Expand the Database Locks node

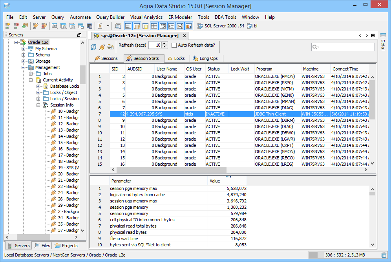point(38,86)
